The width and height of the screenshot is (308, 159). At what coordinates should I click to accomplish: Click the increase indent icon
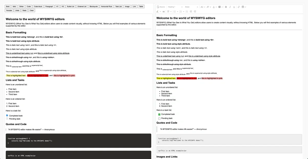click(x=195, y=12)
